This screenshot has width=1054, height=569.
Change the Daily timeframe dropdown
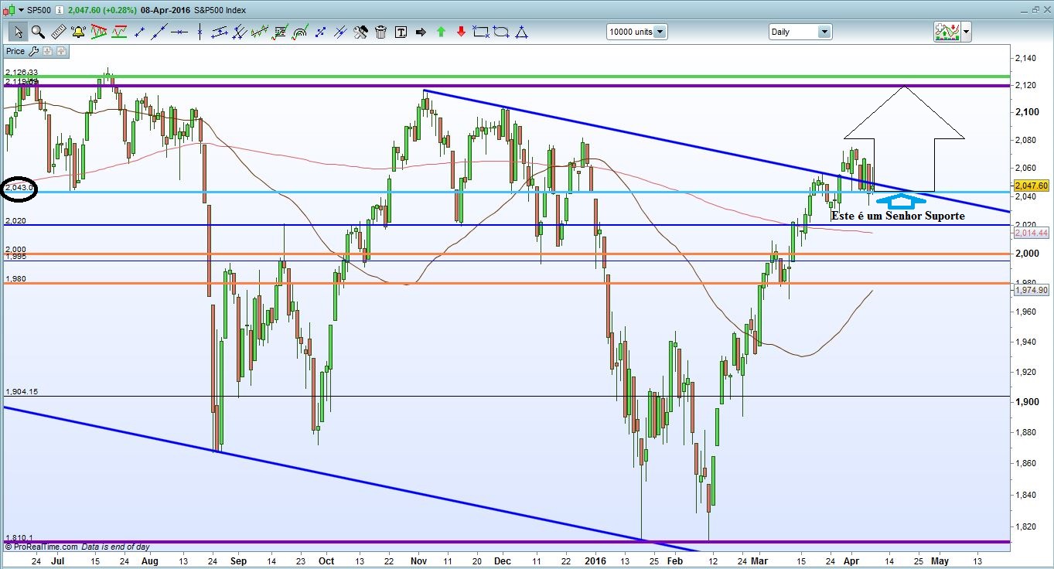pos(800,32)
